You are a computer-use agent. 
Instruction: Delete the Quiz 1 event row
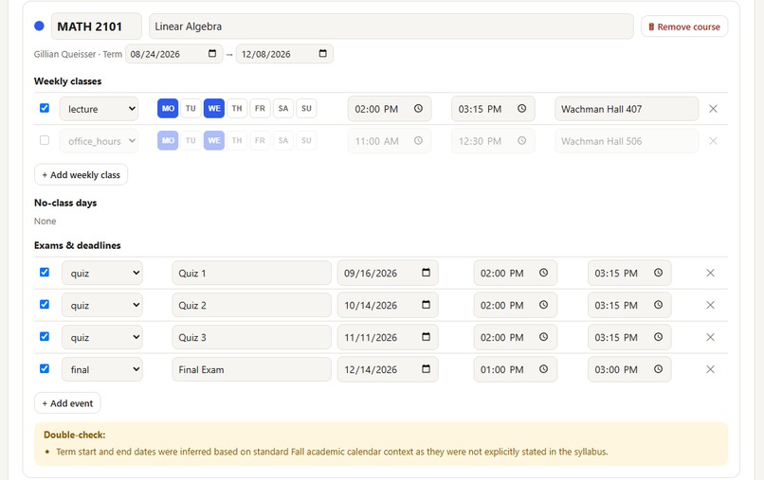tap(710, 273)
